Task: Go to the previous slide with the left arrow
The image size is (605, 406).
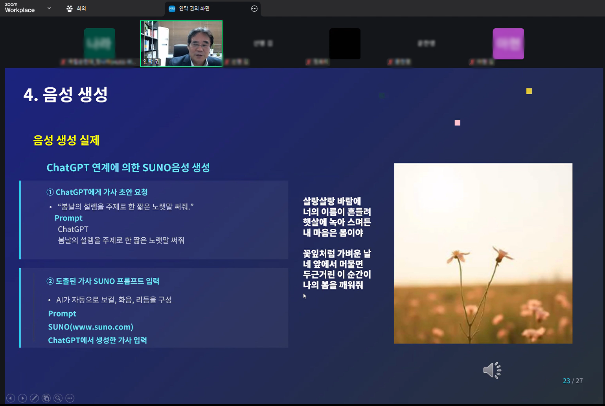Action: point(11,398)
